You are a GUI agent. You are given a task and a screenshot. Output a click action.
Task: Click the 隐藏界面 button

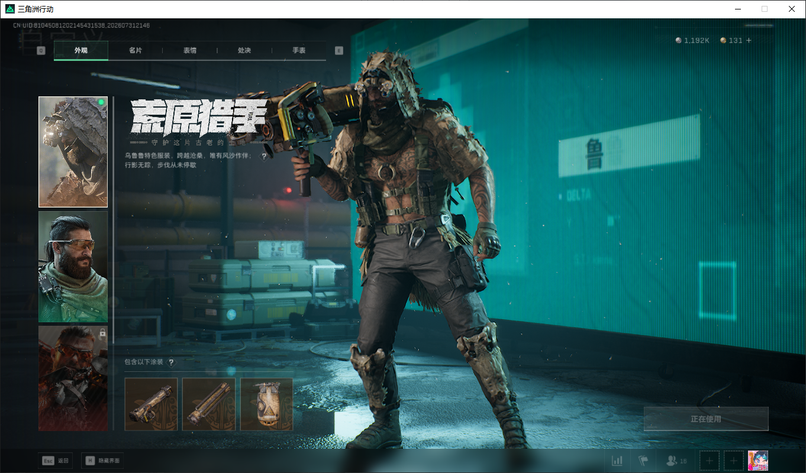102,461
